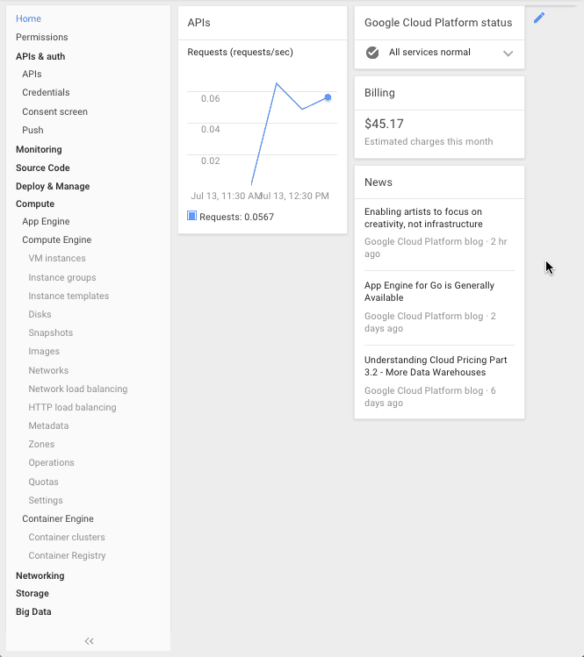Expand the Storage section

32,594
